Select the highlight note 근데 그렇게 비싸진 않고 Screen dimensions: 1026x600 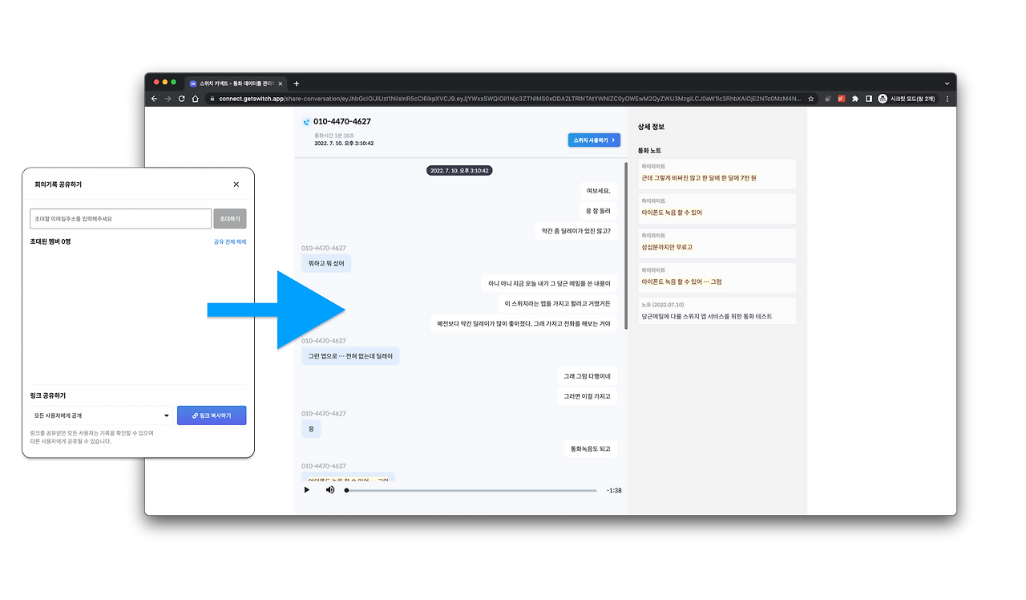pos(717,174)
